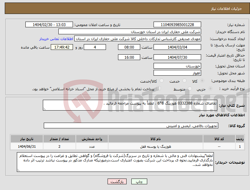Click the تعداد / مقدار column header
The width and height of the screenshot is (250, 190).
59,139
